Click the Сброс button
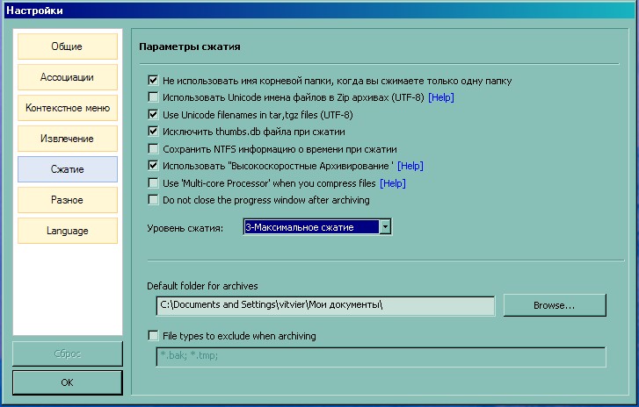Viewport: 639px width, 407px height. [x=68, y=353]
